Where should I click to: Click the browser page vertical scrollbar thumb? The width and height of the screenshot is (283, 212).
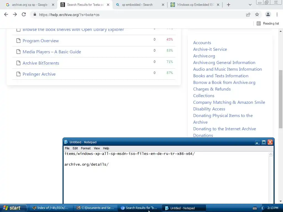click(x=281, y=99)
